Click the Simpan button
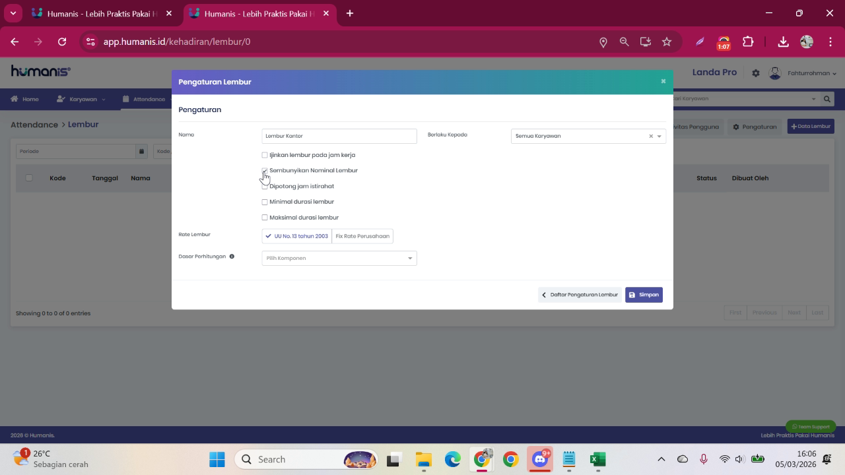The height and width of the screenshot is (475, 845). 644,295
